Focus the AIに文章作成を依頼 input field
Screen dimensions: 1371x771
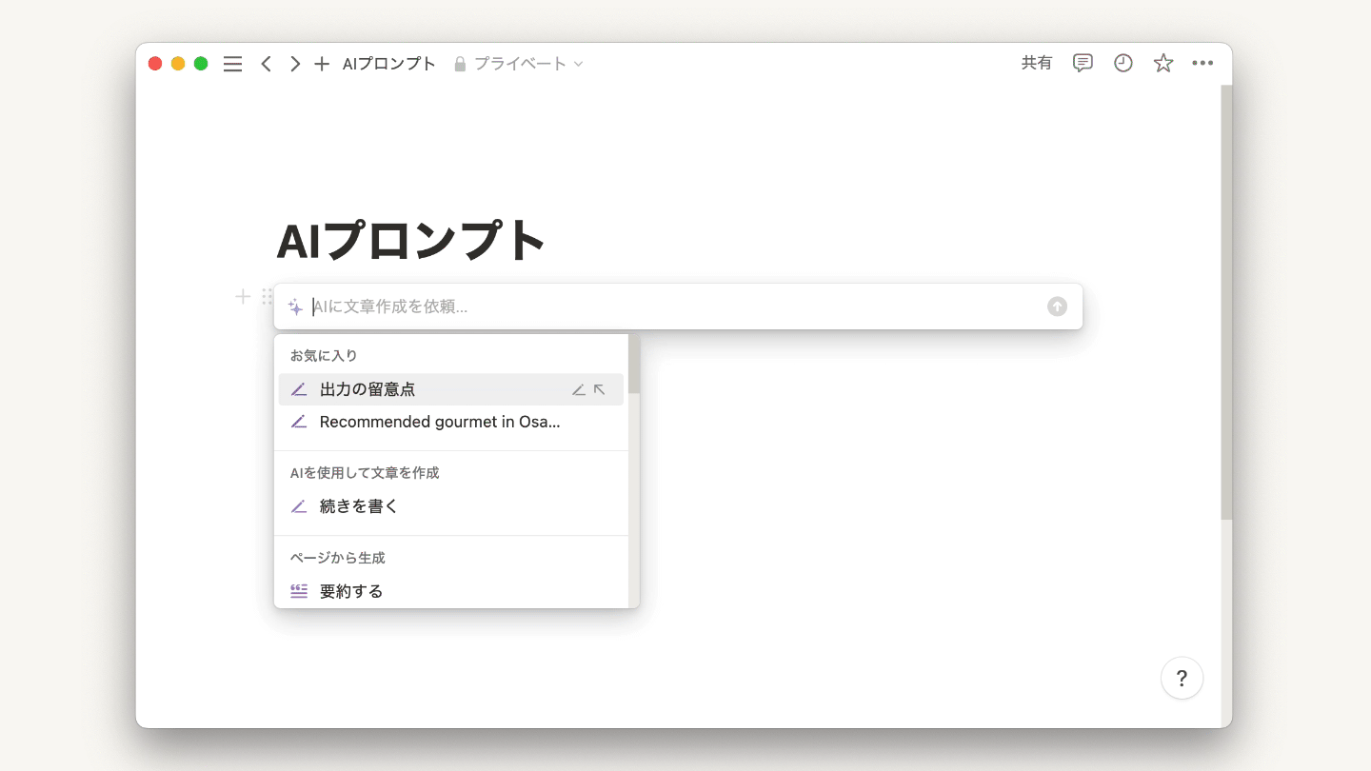point(676,306)
